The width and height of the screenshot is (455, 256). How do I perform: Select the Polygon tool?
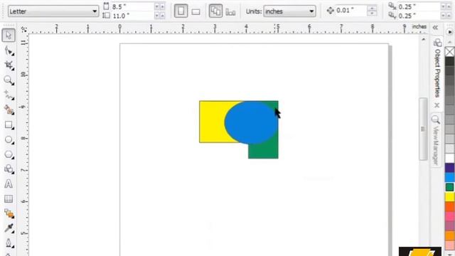coord(9,154)
